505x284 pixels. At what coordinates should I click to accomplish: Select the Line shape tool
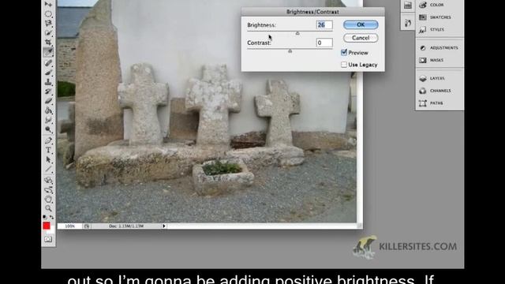tap(48, 169)
